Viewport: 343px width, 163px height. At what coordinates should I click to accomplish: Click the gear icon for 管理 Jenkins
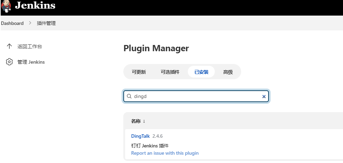coord(9,62)
